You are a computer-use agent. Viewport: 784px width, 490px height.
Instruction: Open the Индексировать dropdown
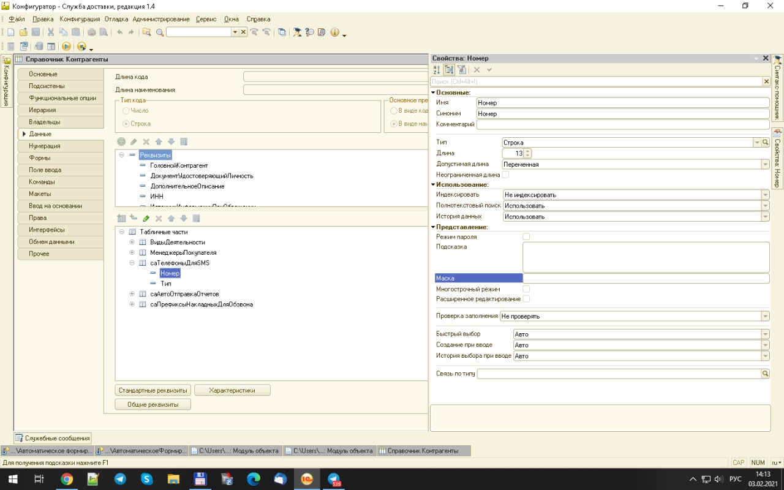click(765, 195)
